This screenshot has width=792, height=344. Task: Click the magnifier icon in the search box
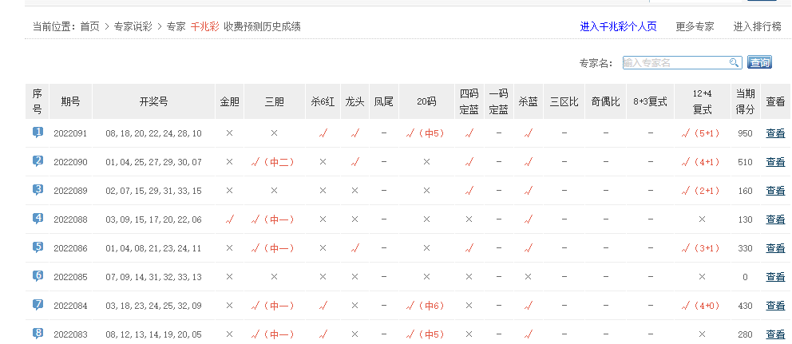[x=734, y=63]
